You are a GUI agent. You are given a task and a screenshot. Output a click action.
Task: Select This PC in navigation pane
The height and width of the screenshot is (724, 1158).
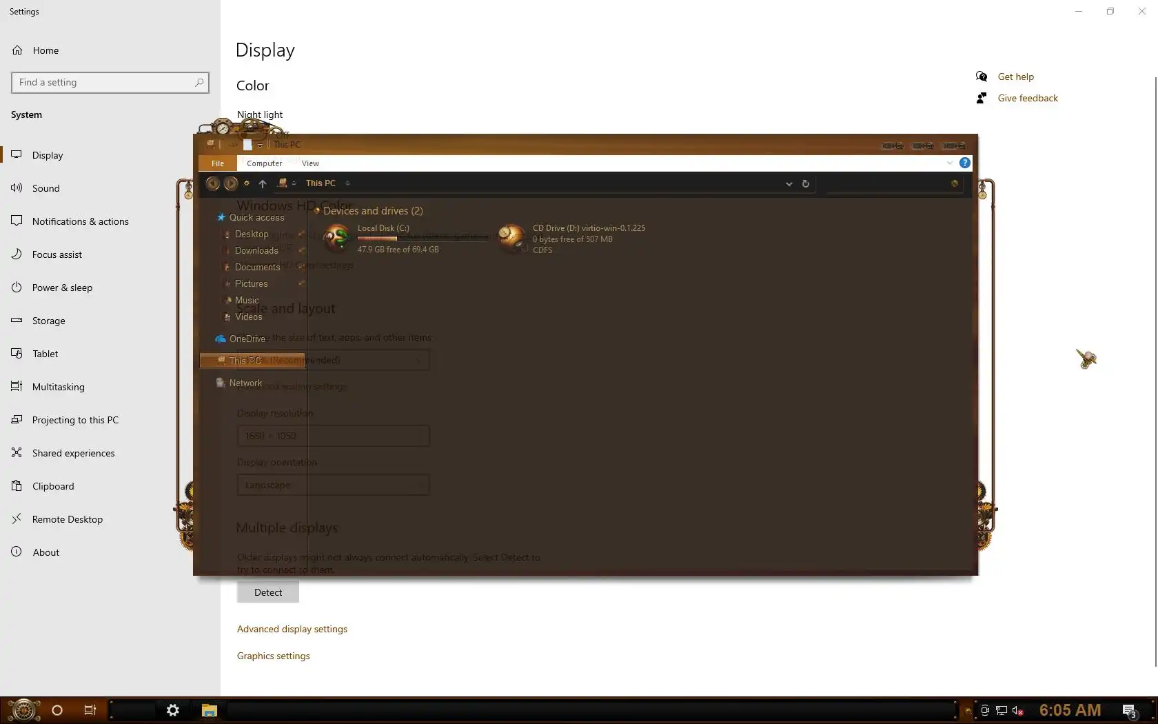click(252, 361)
